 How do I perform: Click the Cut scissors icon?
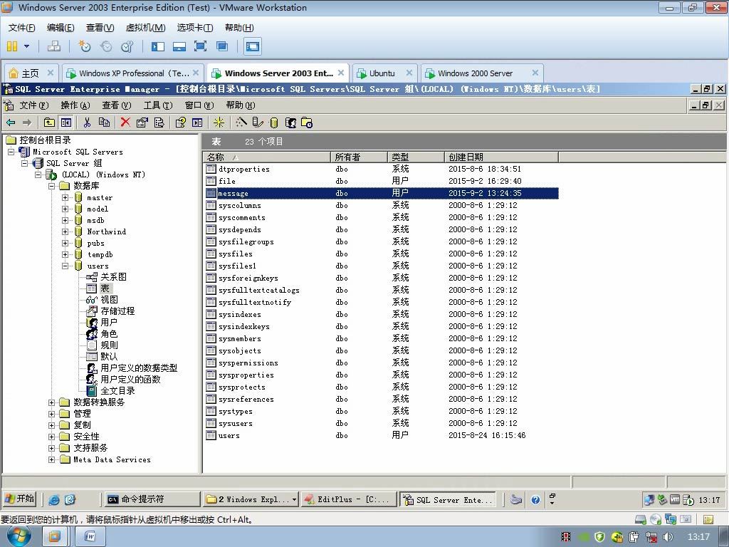(87, 123)
